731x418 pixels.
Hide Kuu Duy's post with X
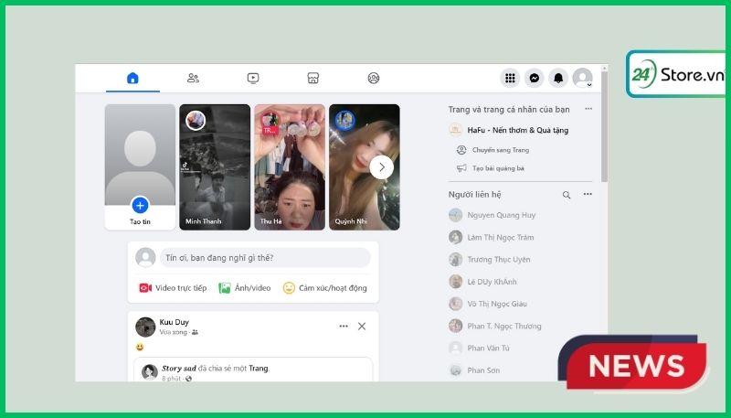point(362,327)
